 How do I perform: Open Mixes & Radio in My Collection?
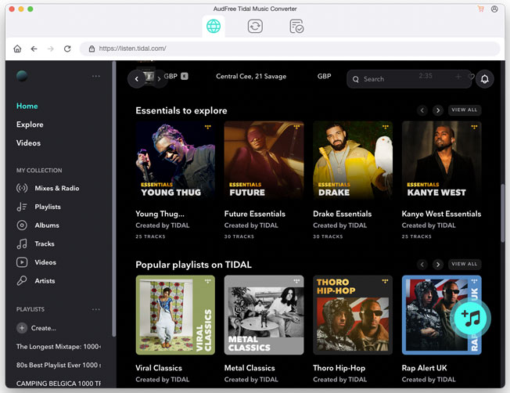point(56,189)
